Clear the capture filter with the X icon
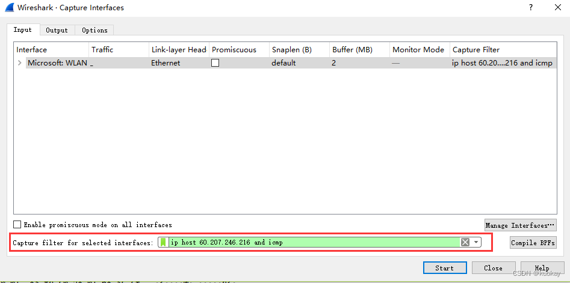The height and width of the screenshot is (283, 570). pos(465,242)
